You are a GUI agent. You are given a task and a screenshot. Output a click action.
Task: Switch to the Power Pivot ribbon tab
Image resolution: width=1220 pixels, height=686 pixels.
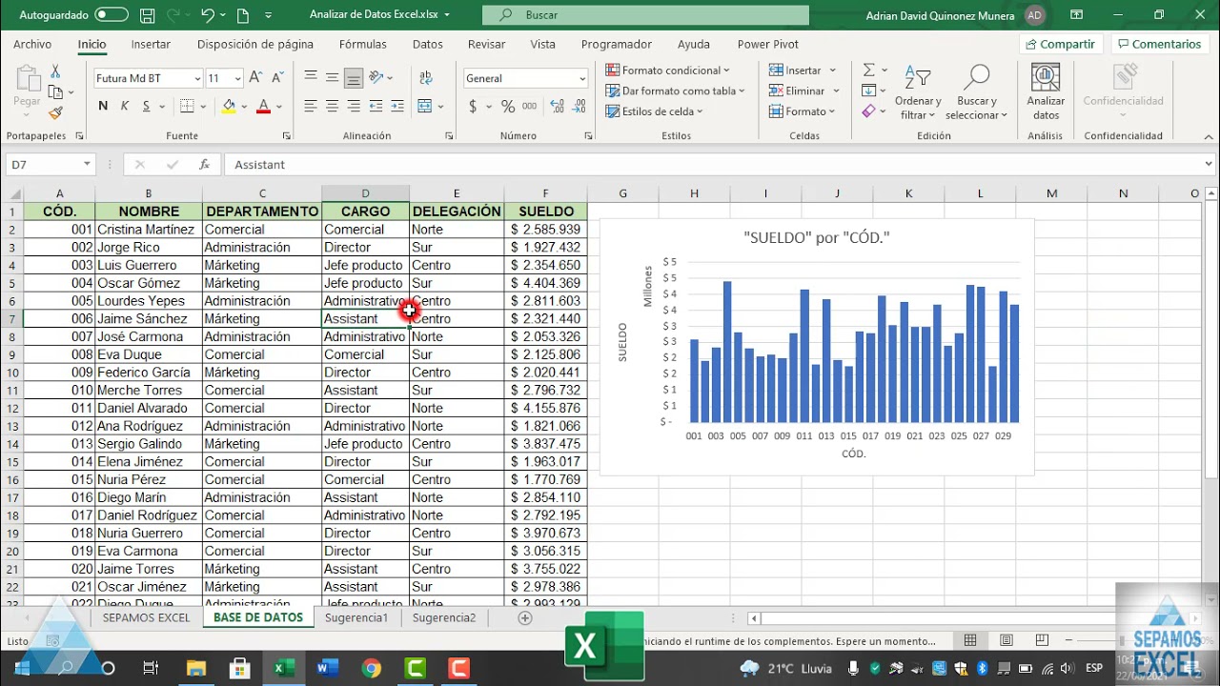pyautogui.click(x=768, y=45)
